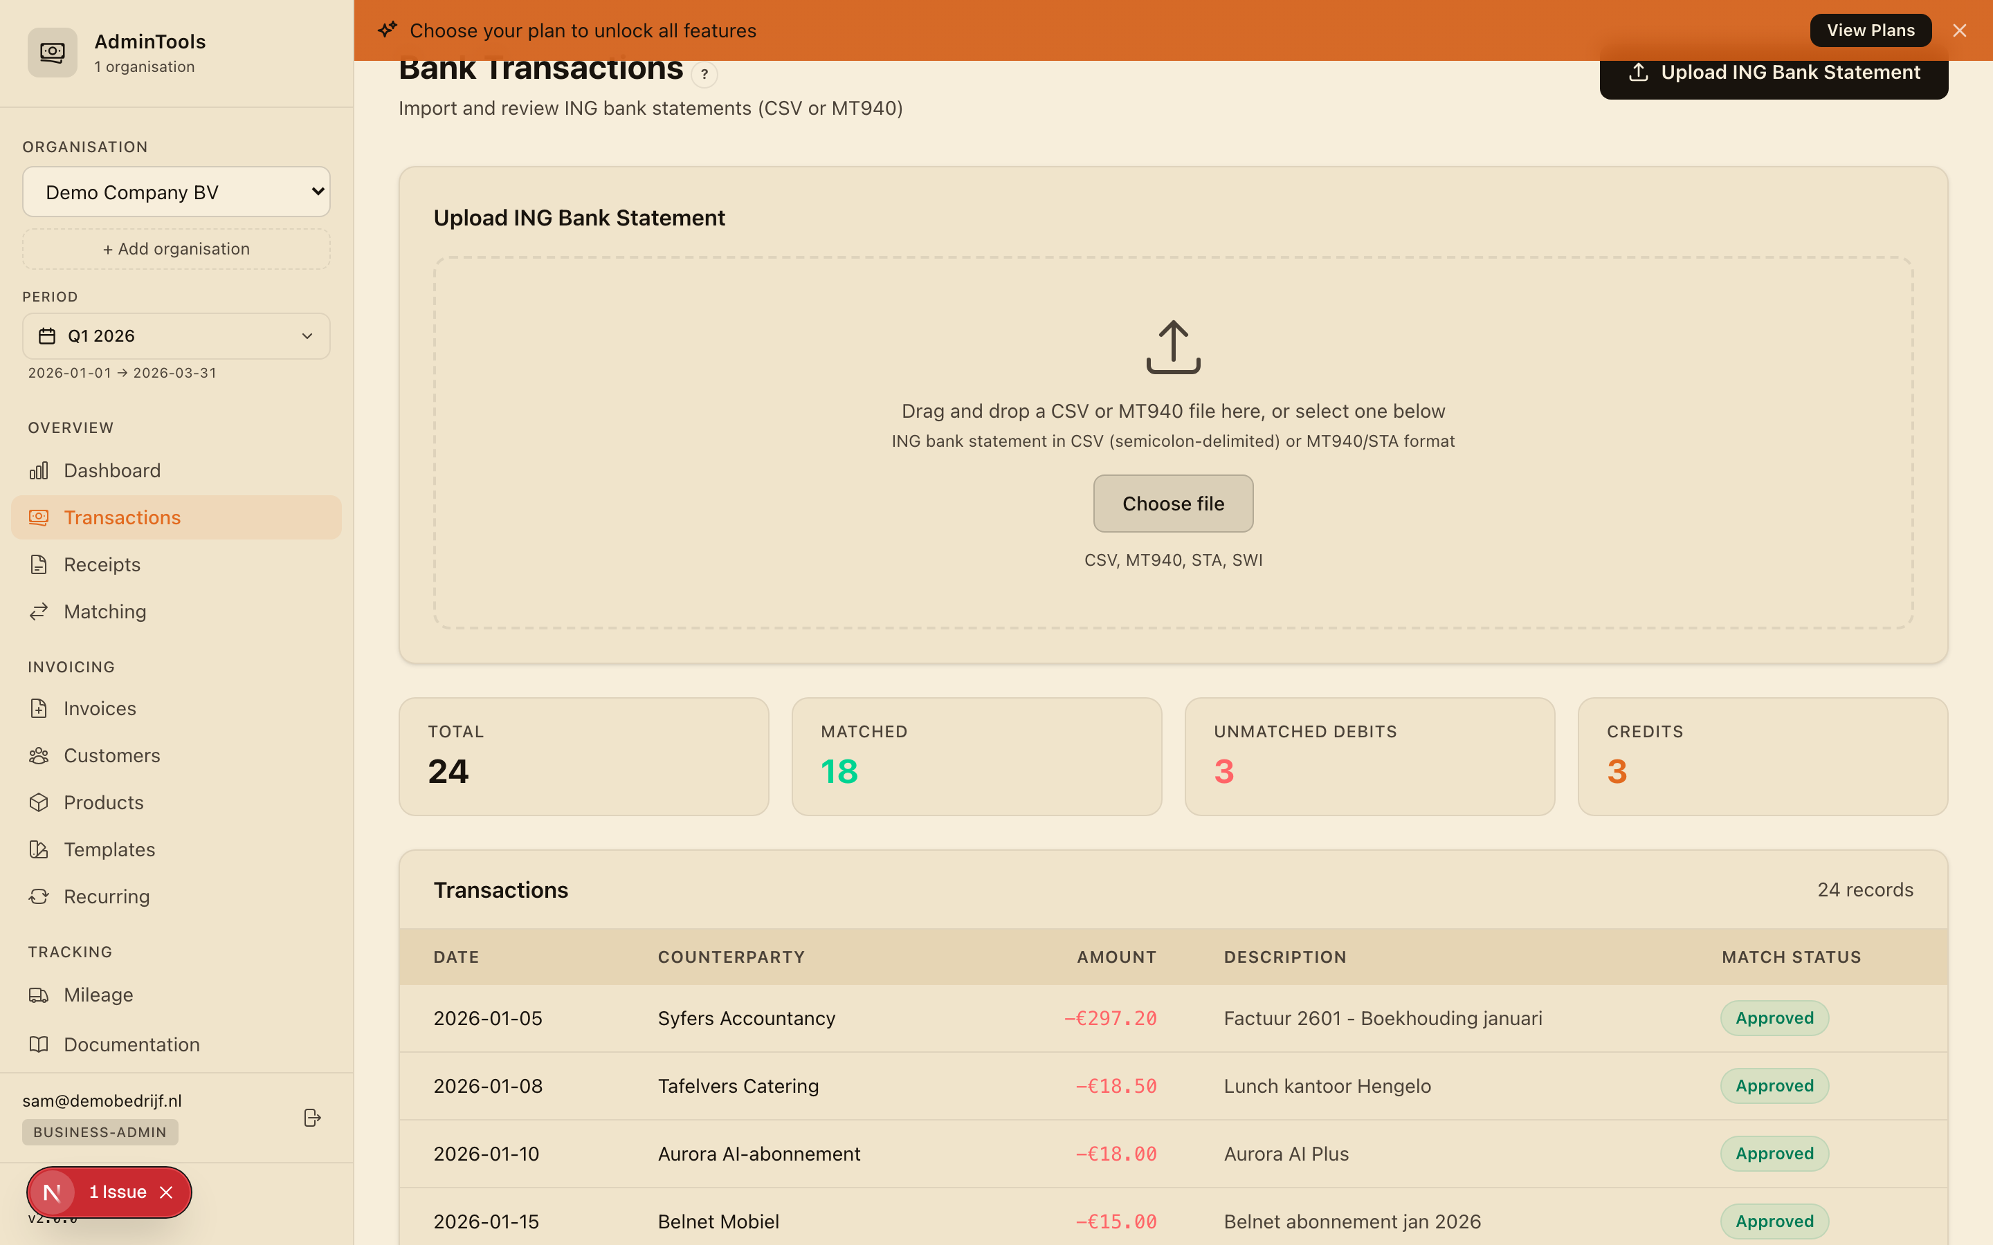Open the Products page
Screen dimensions: 1993x1245
[x=176, y=802]
